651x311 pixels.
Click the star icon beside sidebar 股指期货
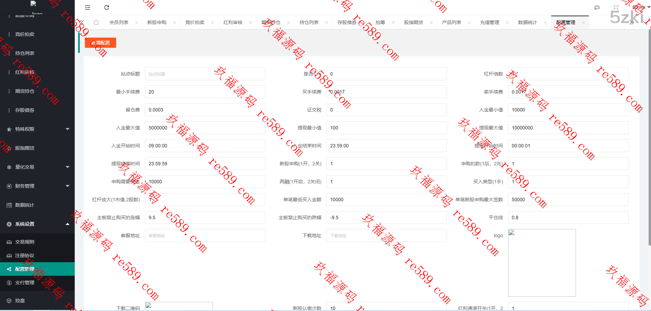[9, 148]
